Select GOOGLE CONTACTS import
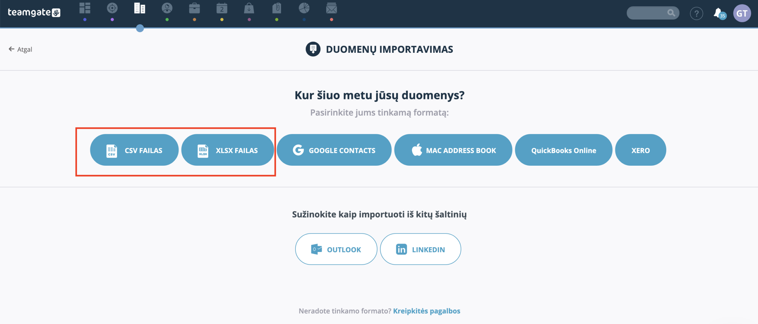Viewport: 758px width, 324px height. pos(334,150)
